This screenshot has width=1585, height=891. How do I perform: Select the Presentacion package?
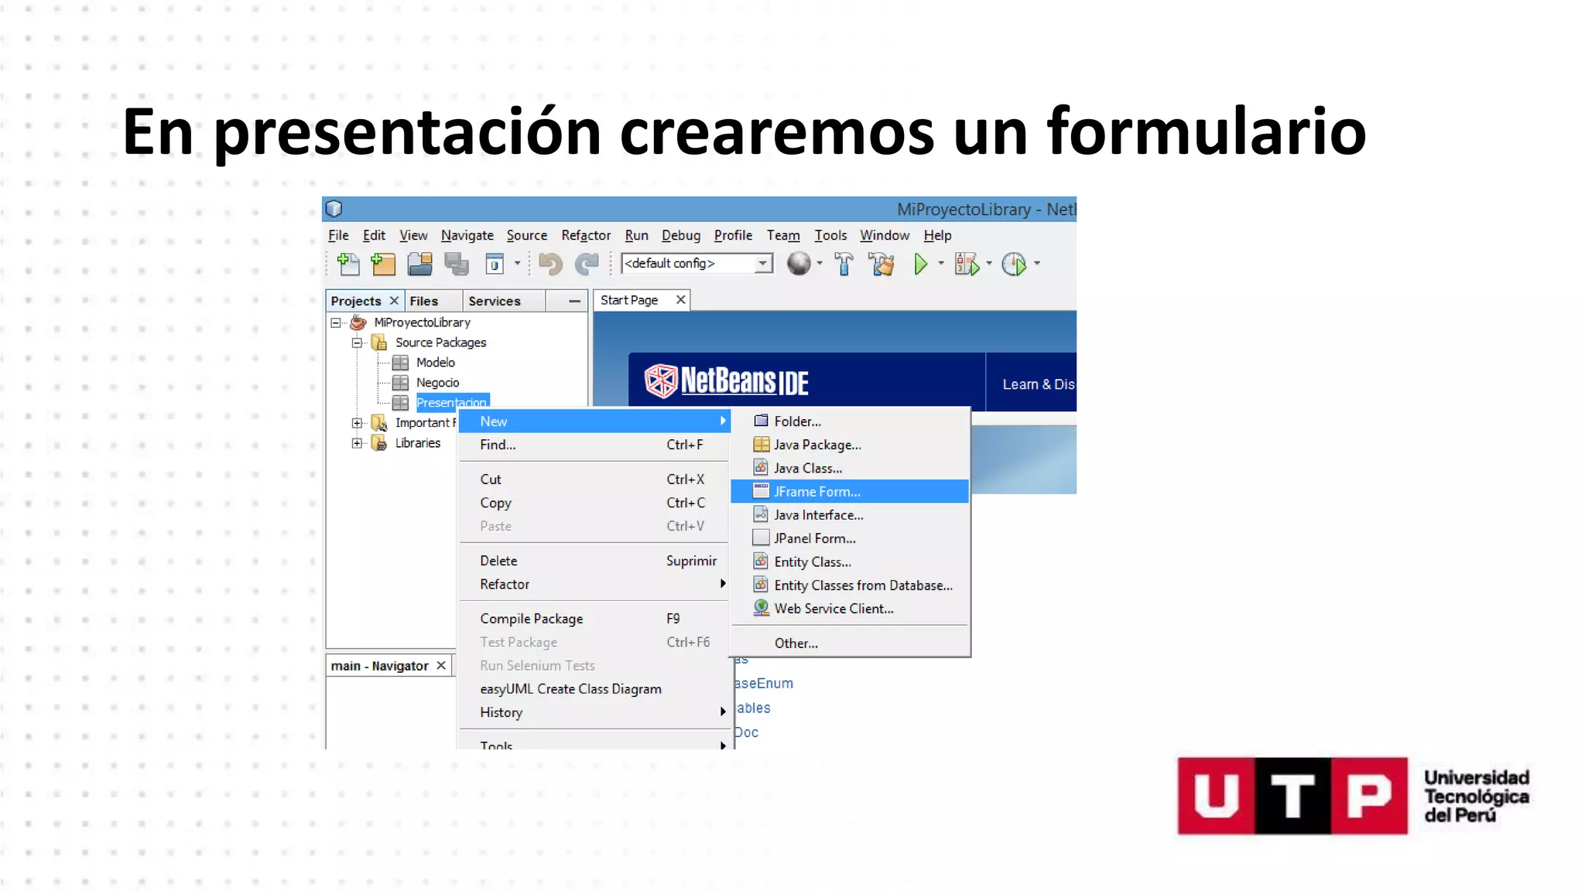click(451, 403)
